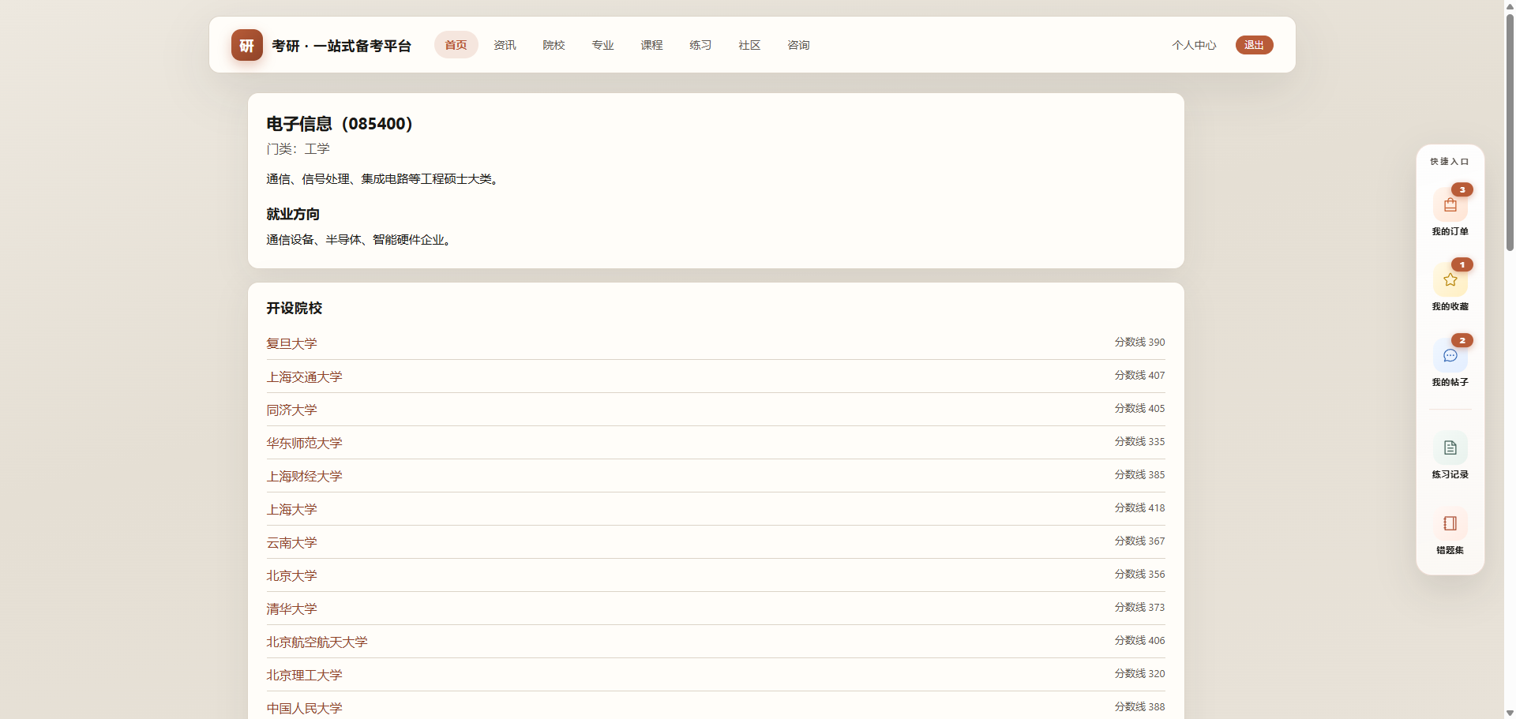Open 复旦大学 school link
The height and width of the screenshot is (719, 1516).
point(291,343)
